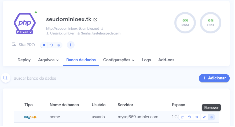Screen dimensions: 235x127
Task: Click the Usuário: umbler text
Action: coord(61,33)
